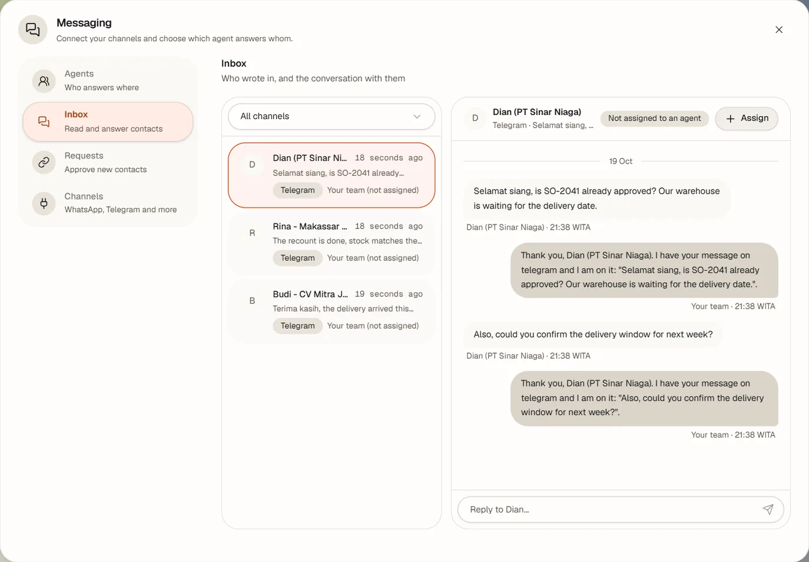Click the B avatar for Budi - CV Mitra
Image resolution: width=809 pixels, height=562 pixels.
pos(252,300)
